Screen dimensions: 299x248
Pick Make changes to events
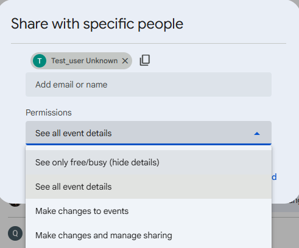point(149,211)
